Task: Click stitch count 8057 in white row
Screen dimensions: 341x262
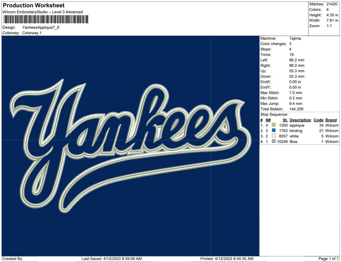Action: click(283, 136)
